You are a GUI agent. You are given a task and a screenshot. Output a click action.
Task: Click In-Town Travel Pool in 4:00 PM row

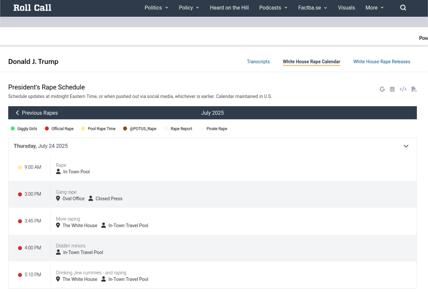(83, 252)
